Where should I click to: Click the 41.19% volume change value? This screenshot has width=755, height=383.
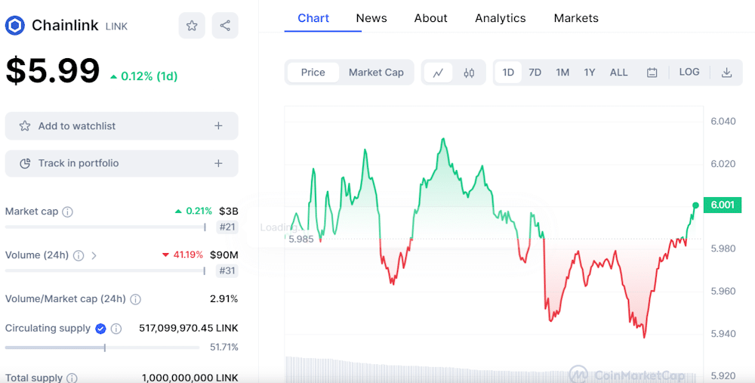(187, 255)
